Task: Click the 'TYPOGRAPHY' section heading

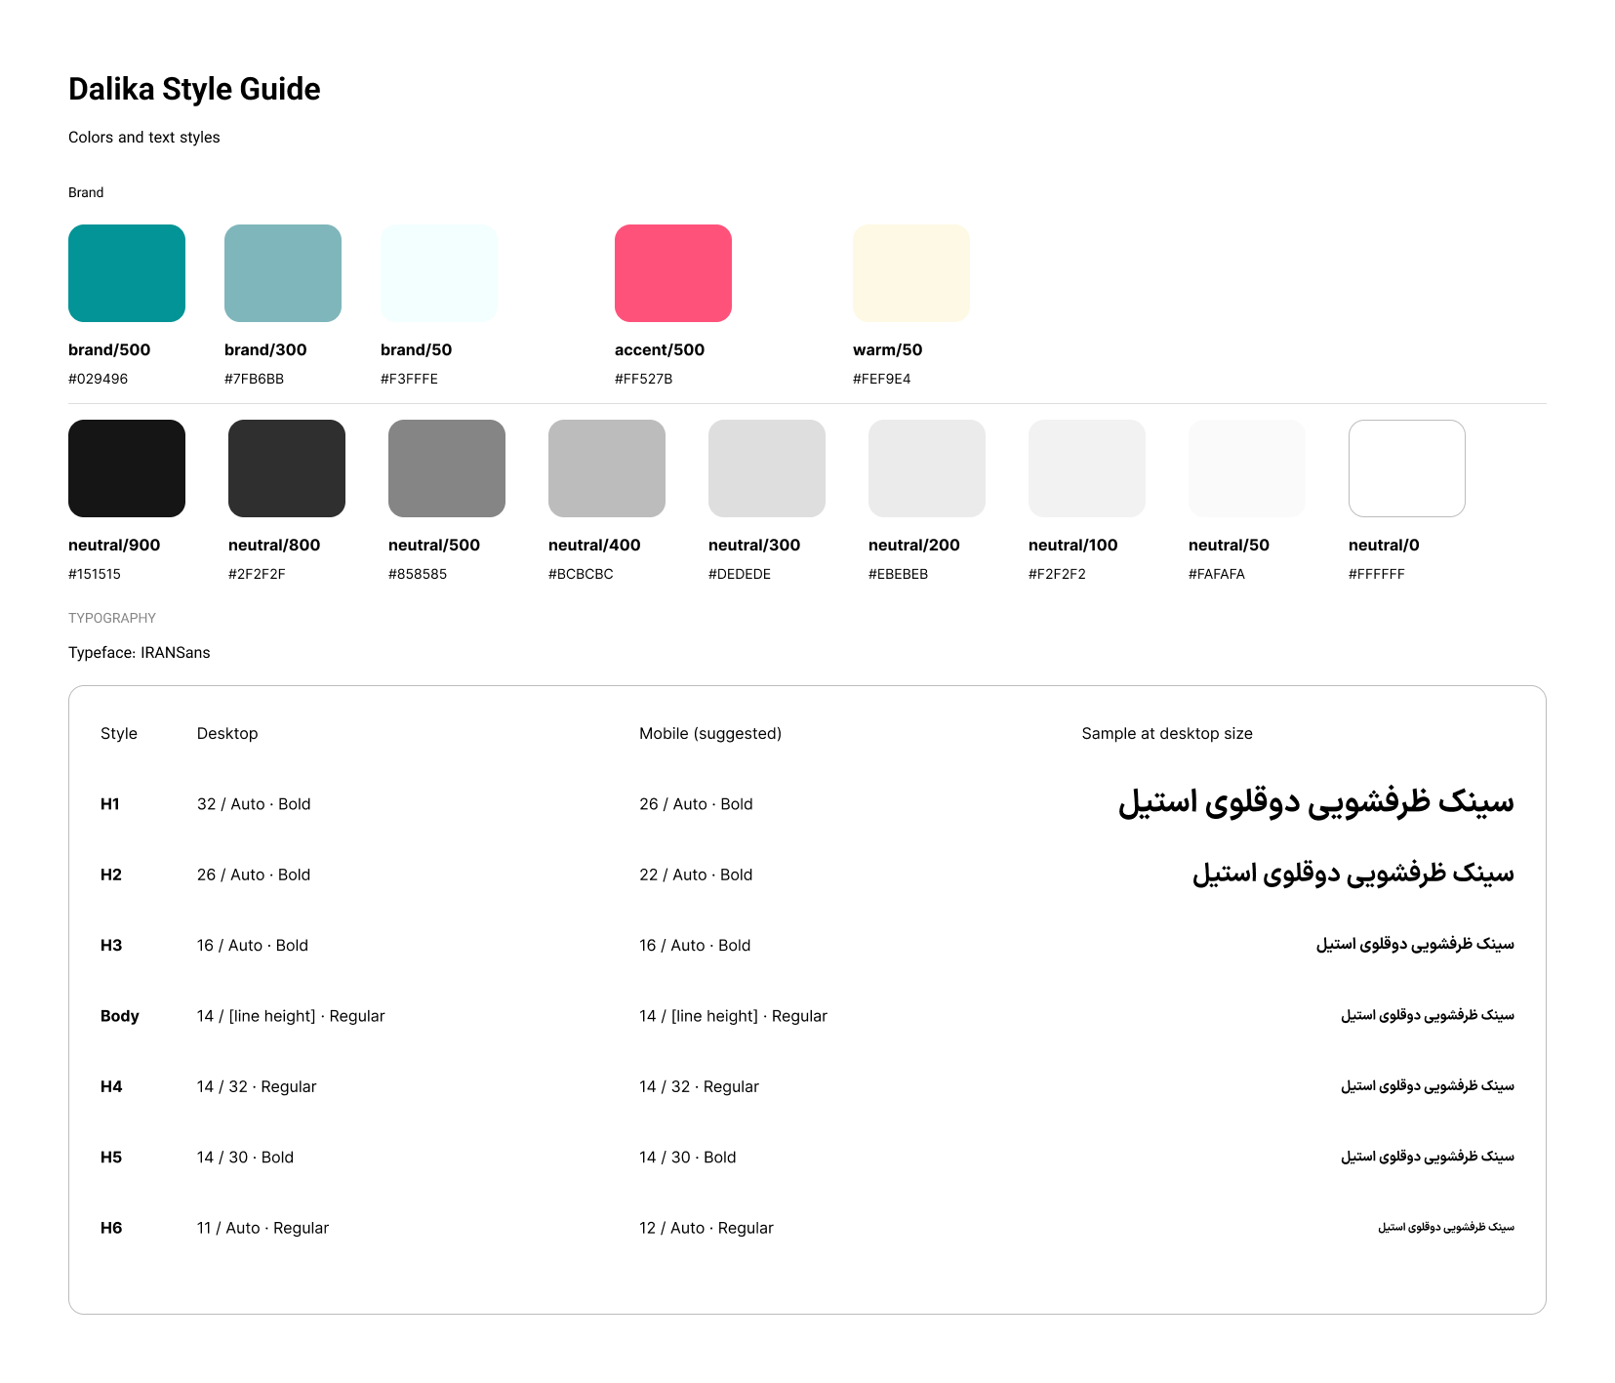Action: pyautogui.click(x=112, y=618)
